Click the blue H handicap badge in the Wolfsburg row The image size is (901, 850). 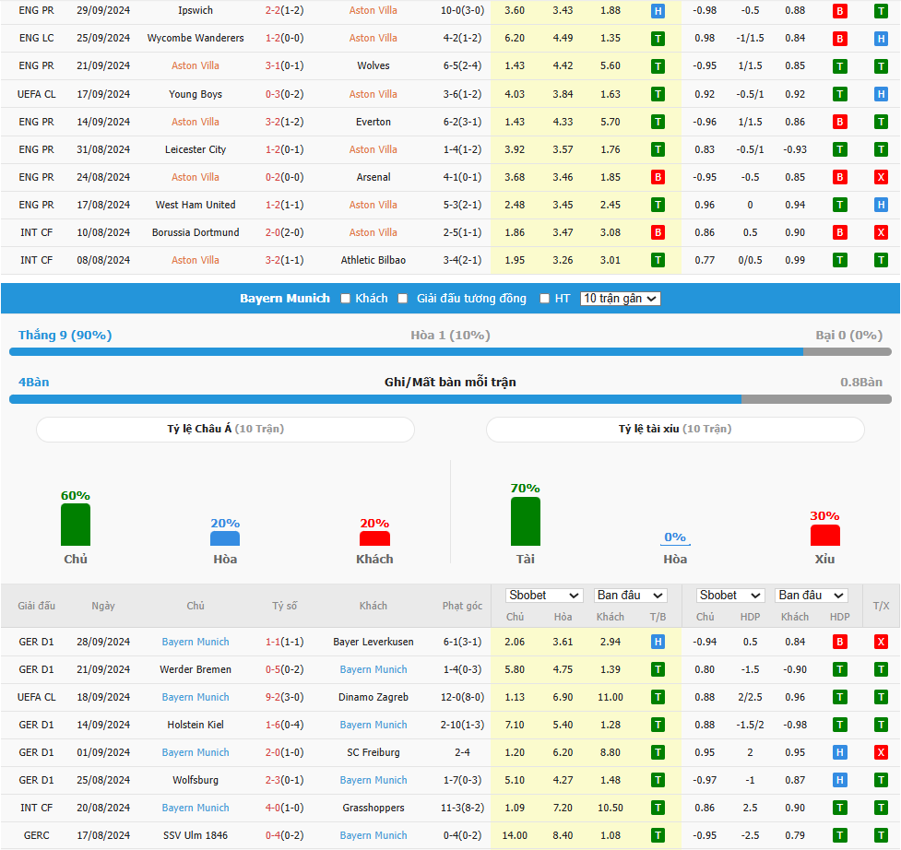(839, 781)
